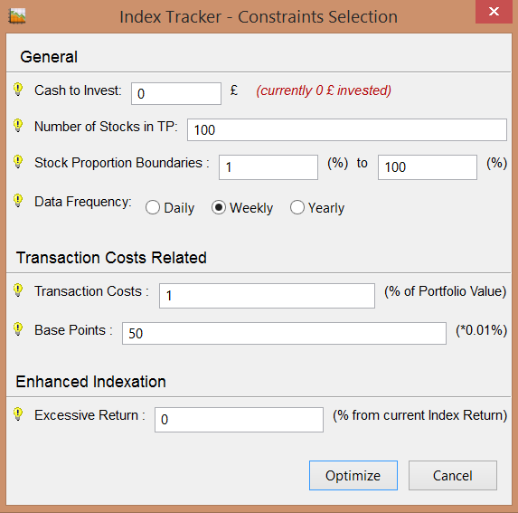518x513 pixels.
Task: Start optimization with the Optimize button
Action: [353, 475]
